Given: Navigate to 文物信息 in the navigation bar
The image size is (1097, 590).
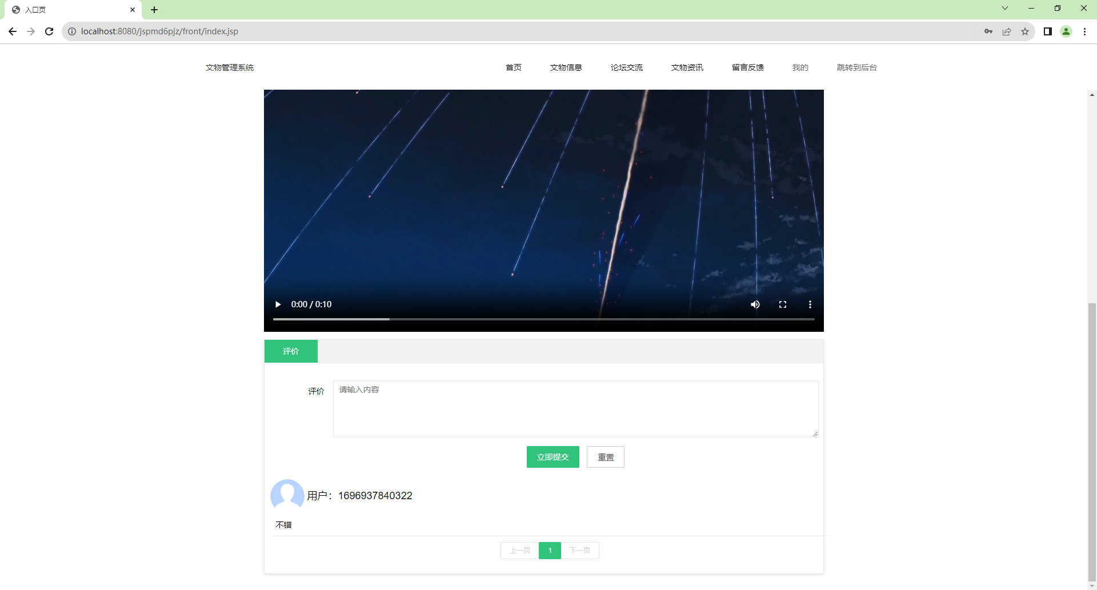Looking at the screenshot, I should (x=566, y=67).
